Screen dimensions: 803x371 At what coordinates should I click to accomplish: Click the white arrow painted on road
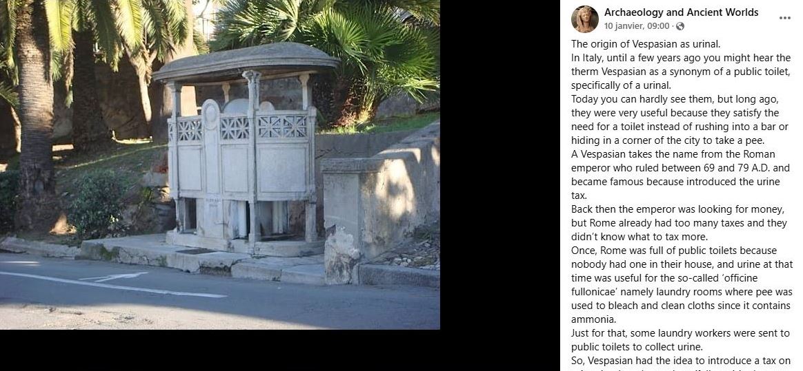tap(114, 277)
